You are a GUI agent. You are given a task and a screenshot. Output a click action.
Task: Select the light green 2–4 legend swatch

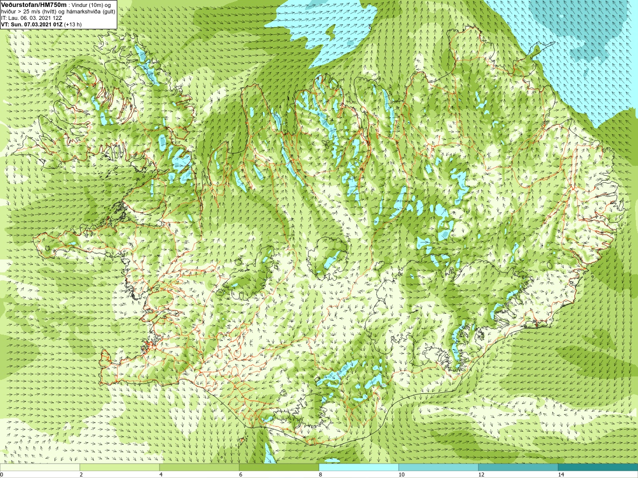(x=120, y=468)
